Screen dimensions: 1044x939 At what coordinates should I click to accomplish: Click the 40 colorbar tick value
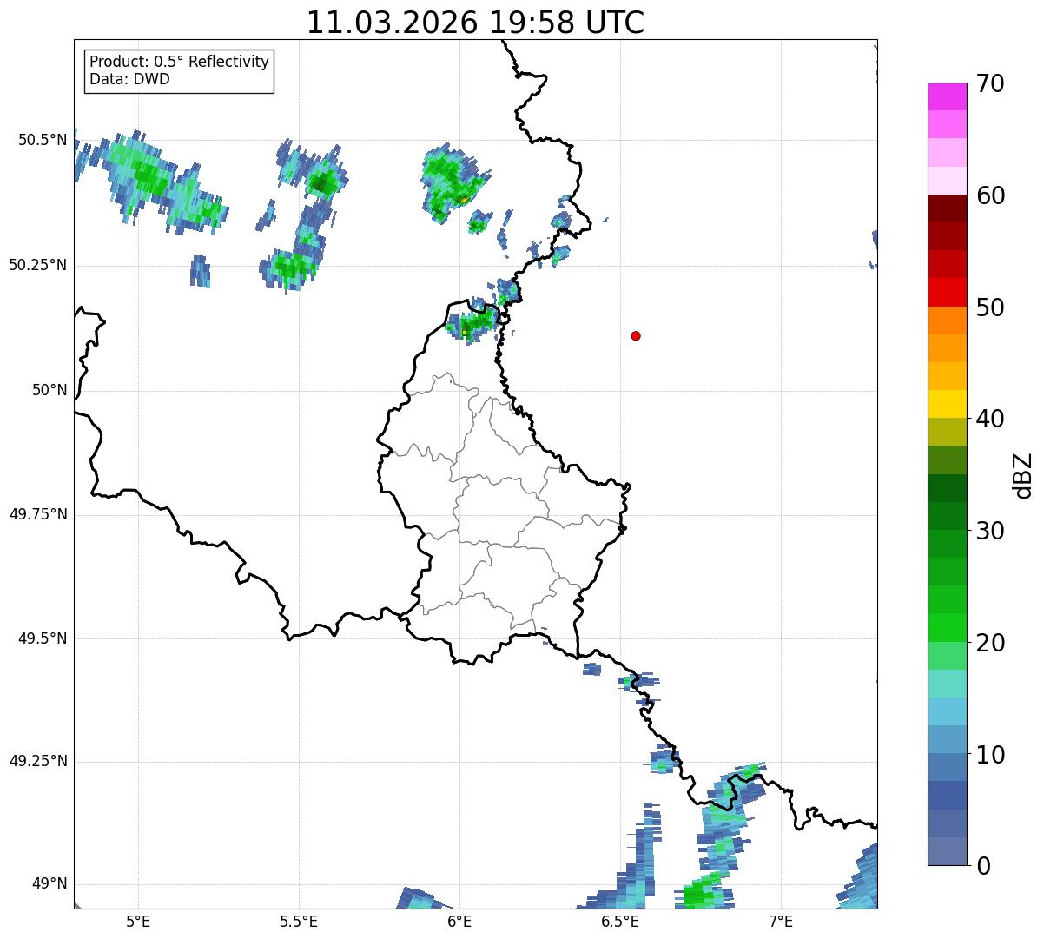tap(990, 419)
